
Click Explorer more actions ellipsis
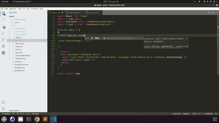coord(44,13)
